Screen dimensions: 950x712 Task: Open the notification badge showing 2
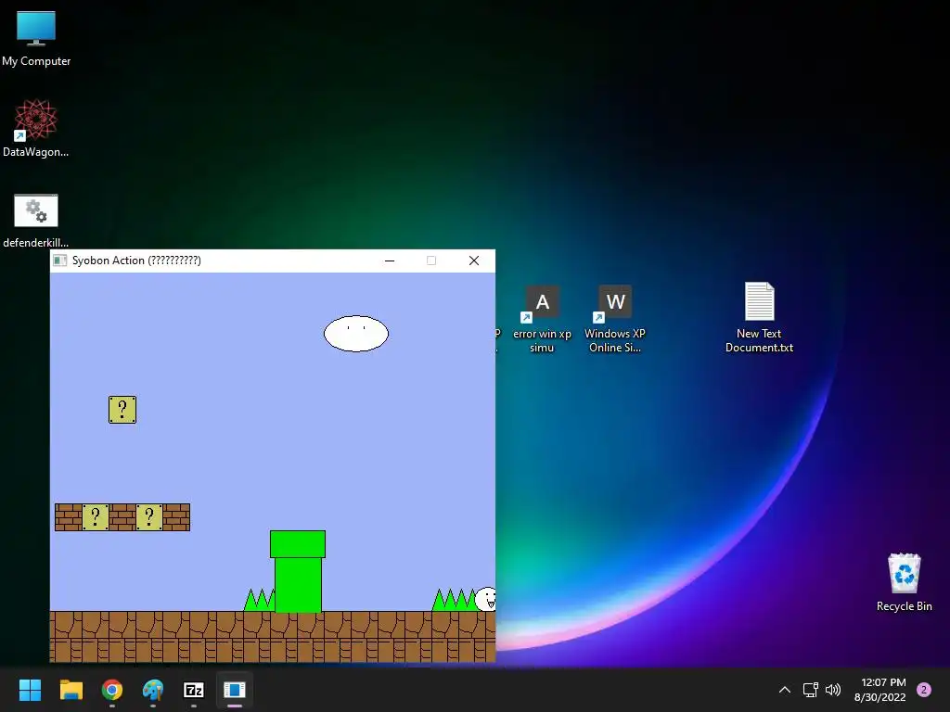tap(924, 690)
